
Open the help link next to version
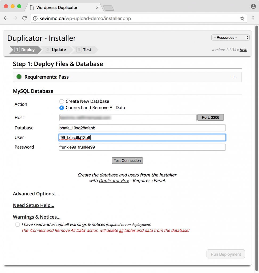click(243, 50)
